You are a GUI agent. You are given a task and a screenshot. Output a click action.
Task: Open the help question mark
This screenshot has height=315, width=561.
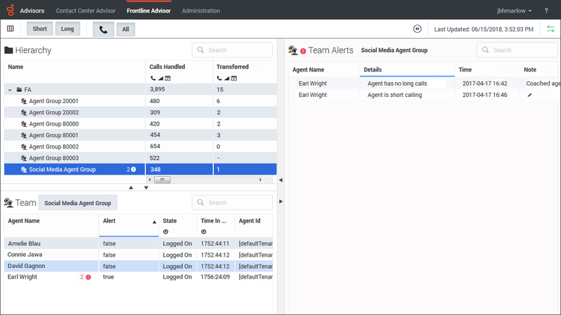pos(546,11)
